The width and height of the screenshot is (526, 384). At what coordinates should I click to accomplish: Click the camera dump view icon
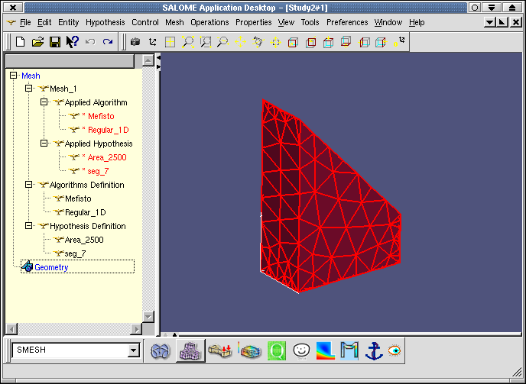click(135, 42)
